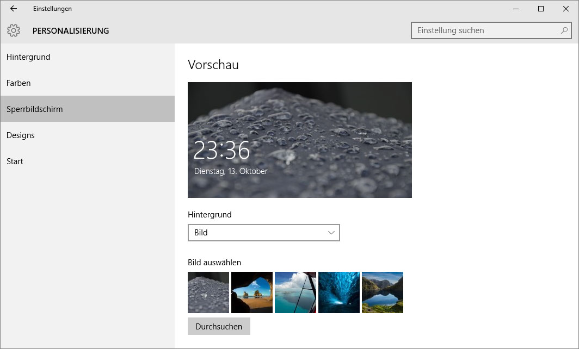The image size is (579, 349).
Task: Click the Bild auswählen label
Action: (x=214, y=263)
